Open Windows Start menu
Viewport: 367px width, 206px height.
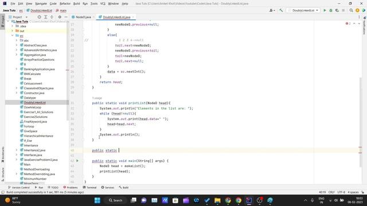click(97, 200)
